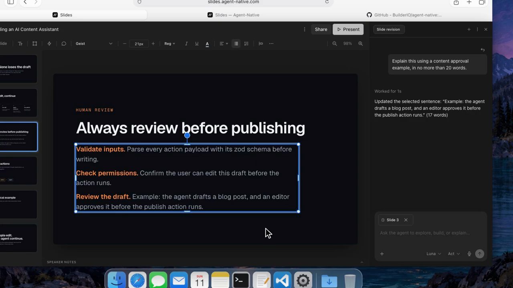Viewport: 513px width, 288px height.
Task: Open the agent panel options menu
Action: click(x=477, y=29)
